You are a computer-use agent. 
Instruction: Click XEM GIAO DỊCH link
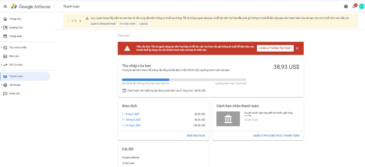[196, 135]
